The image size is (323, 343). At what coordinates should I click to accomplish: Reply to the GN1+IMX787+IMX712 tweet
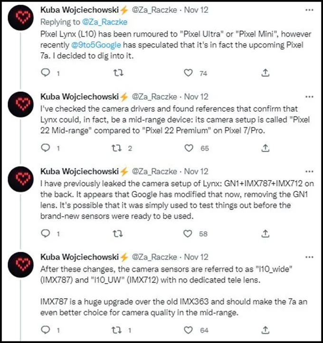tap(46, 234)
